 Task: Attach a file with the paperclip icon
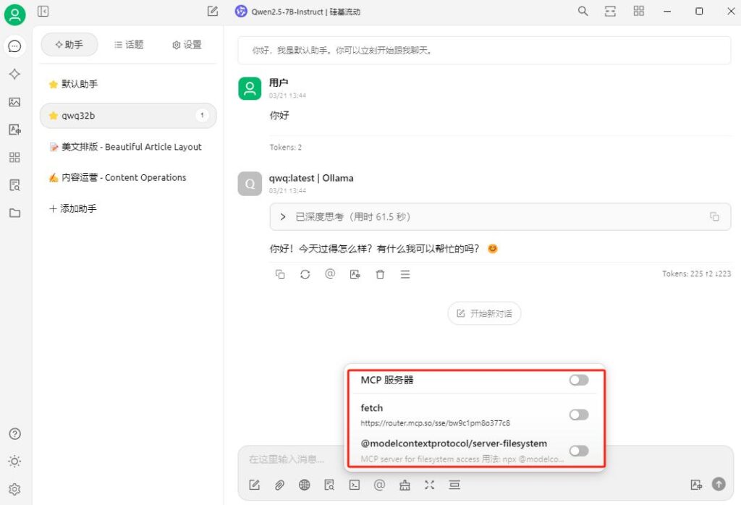(279, 485)
